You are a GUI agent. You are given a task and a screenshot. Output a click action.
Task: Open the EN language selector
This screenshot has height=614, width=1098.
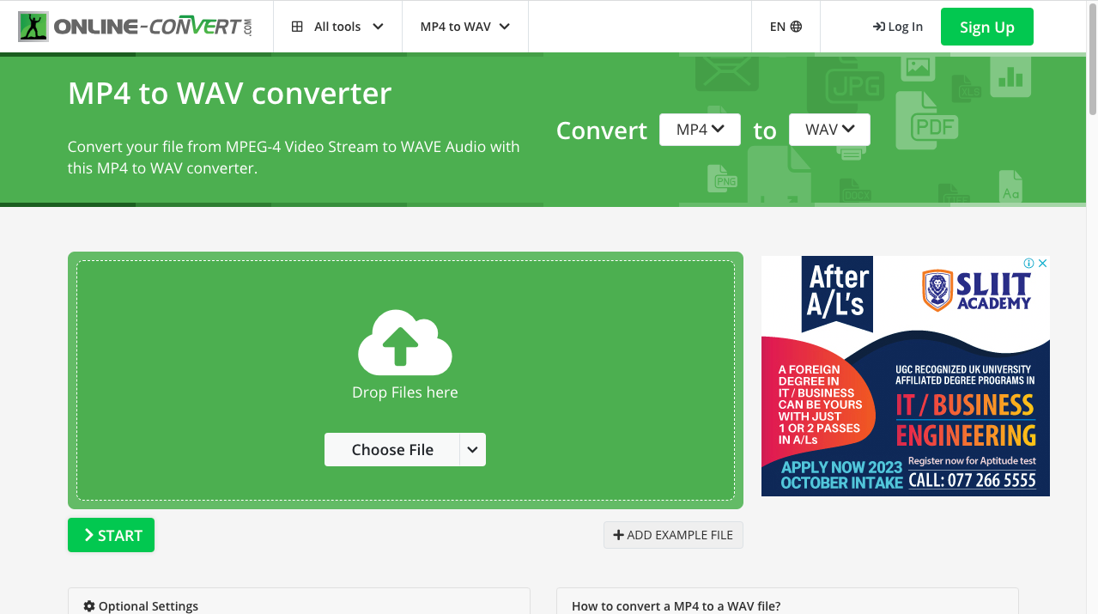pos(786,27)
